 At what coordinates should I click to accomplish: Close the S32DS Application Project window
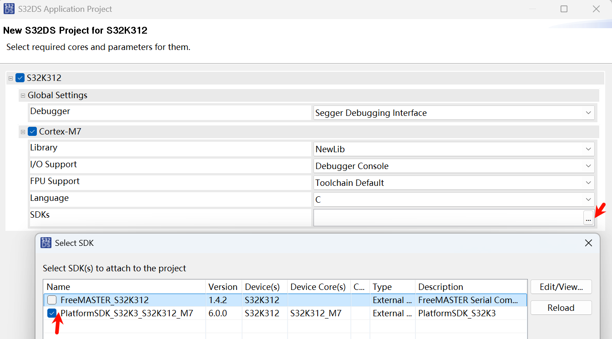pos(596,9)
